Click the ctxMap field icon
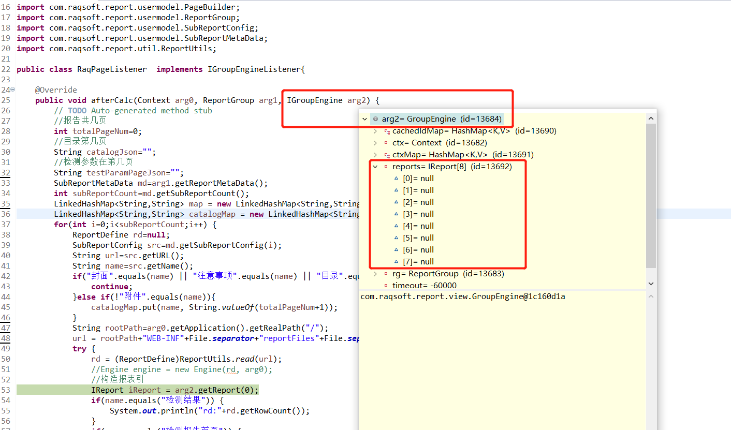This screenshot has height=430, width=731. tap(386, 155)
